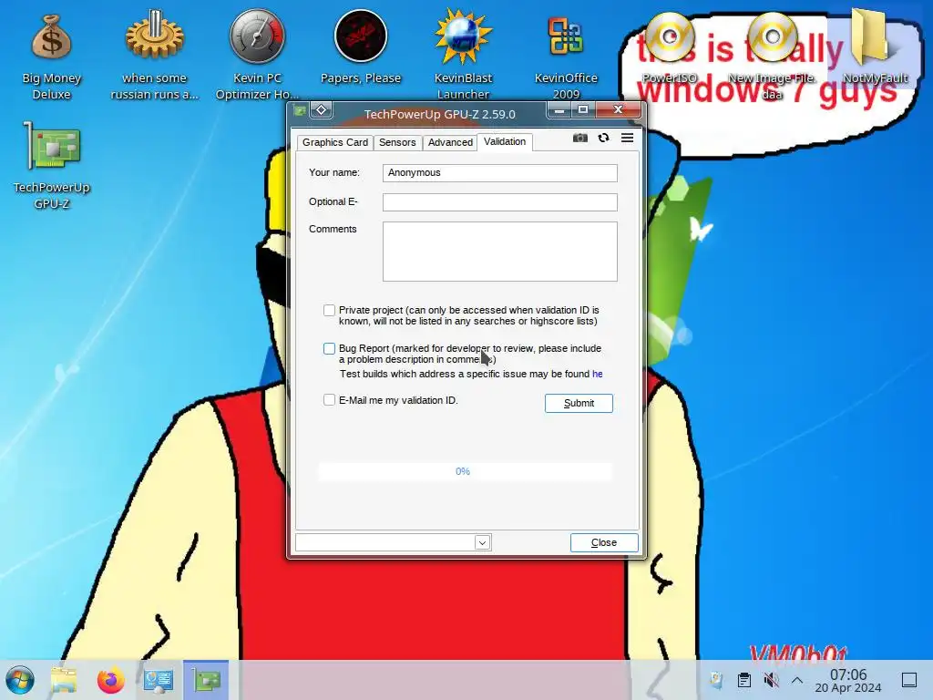
Task: Select Kevin PC Optimizer desktop icon
Action: 257,56
